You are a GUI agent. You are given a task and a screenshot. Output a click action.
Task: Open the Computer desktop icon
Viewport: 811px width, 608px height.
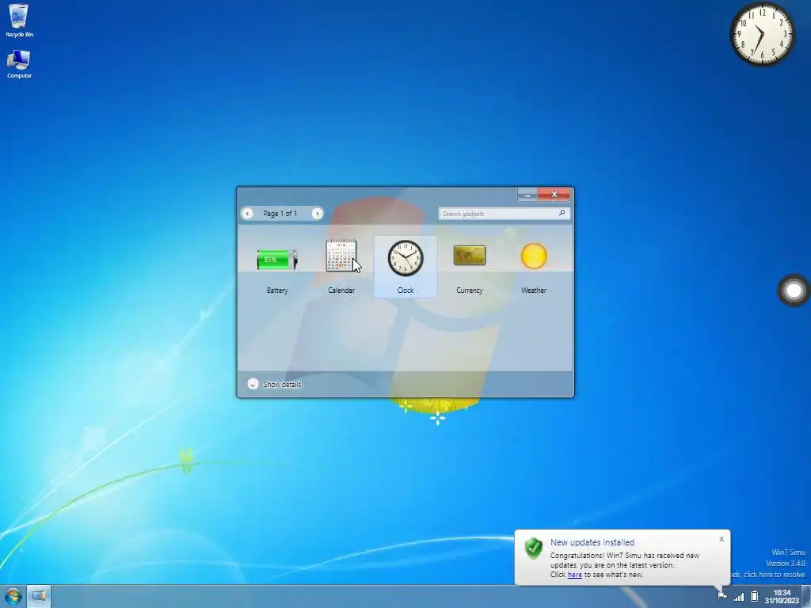(x=19, y=63)
